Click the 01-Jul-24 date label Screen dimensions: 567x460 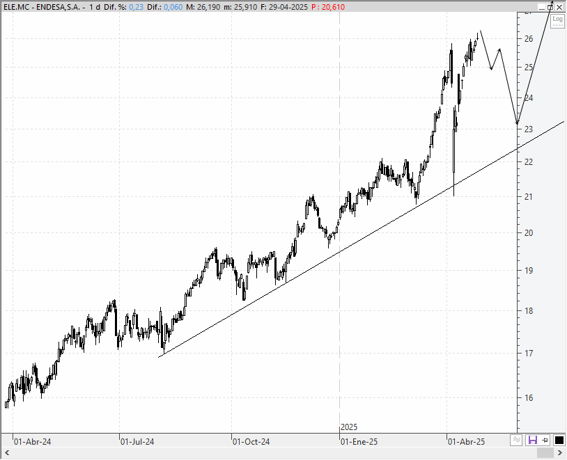pos(137,442)
